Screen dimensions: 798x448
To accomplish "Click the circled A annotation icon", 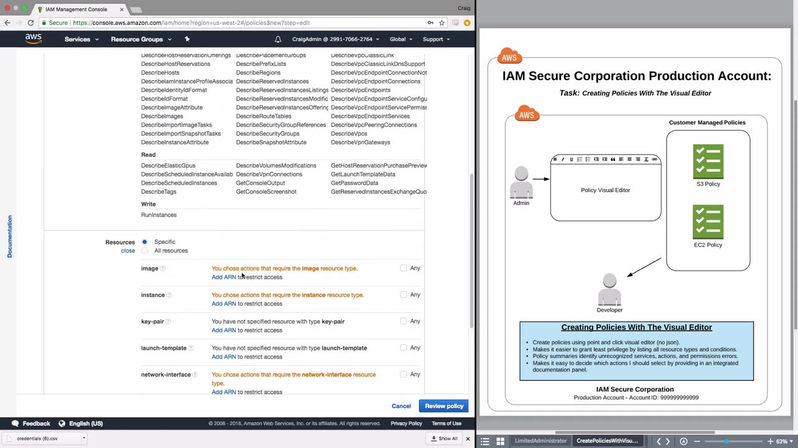I will point(683,441).
